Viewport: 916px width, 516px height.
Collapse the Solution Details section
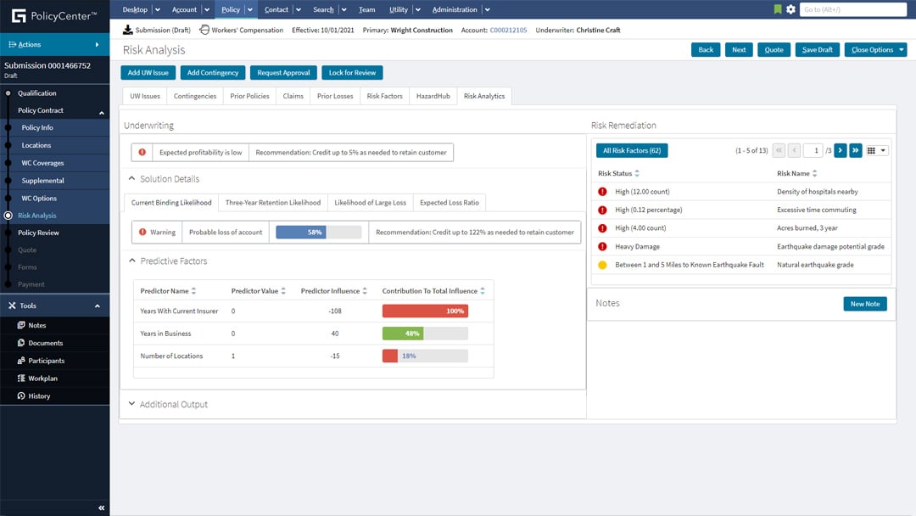(133, 178)
